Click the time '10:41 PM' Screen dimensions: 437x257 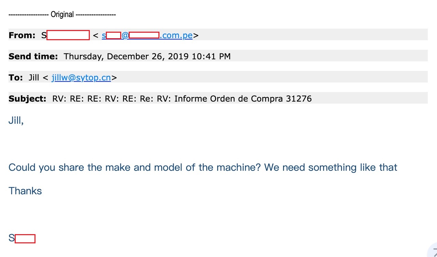point(211,56)
